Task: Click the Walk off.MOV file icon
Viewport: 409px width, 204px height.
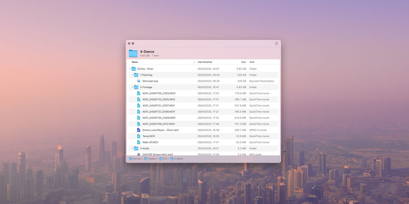Action: pos(139,142)
